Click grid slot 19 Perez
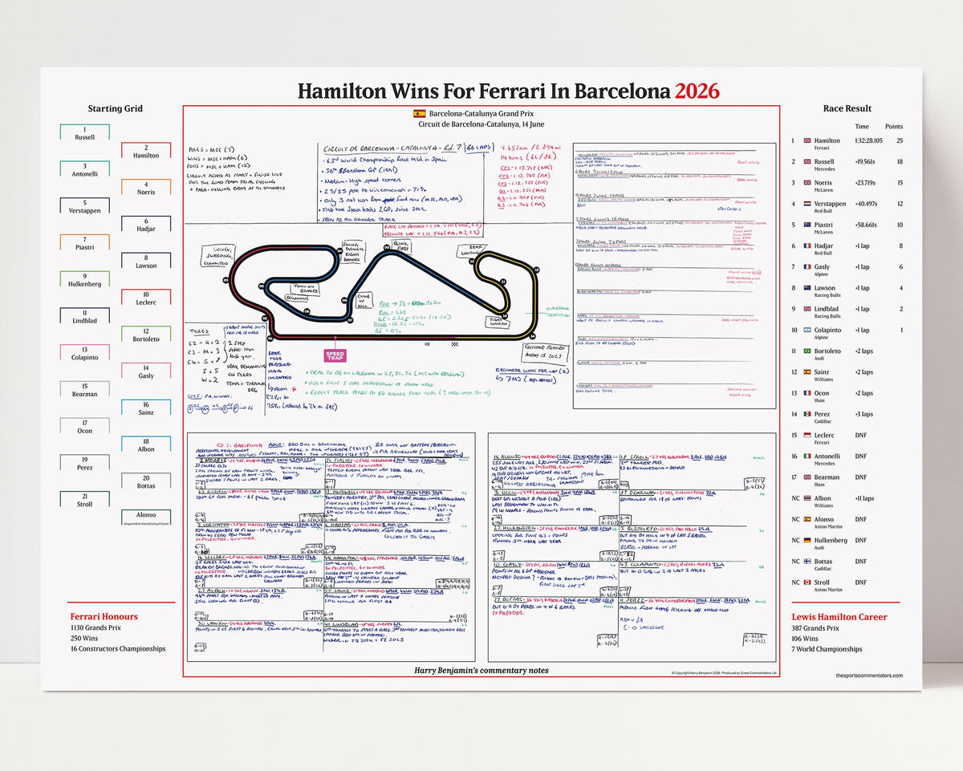 [84, 464]
